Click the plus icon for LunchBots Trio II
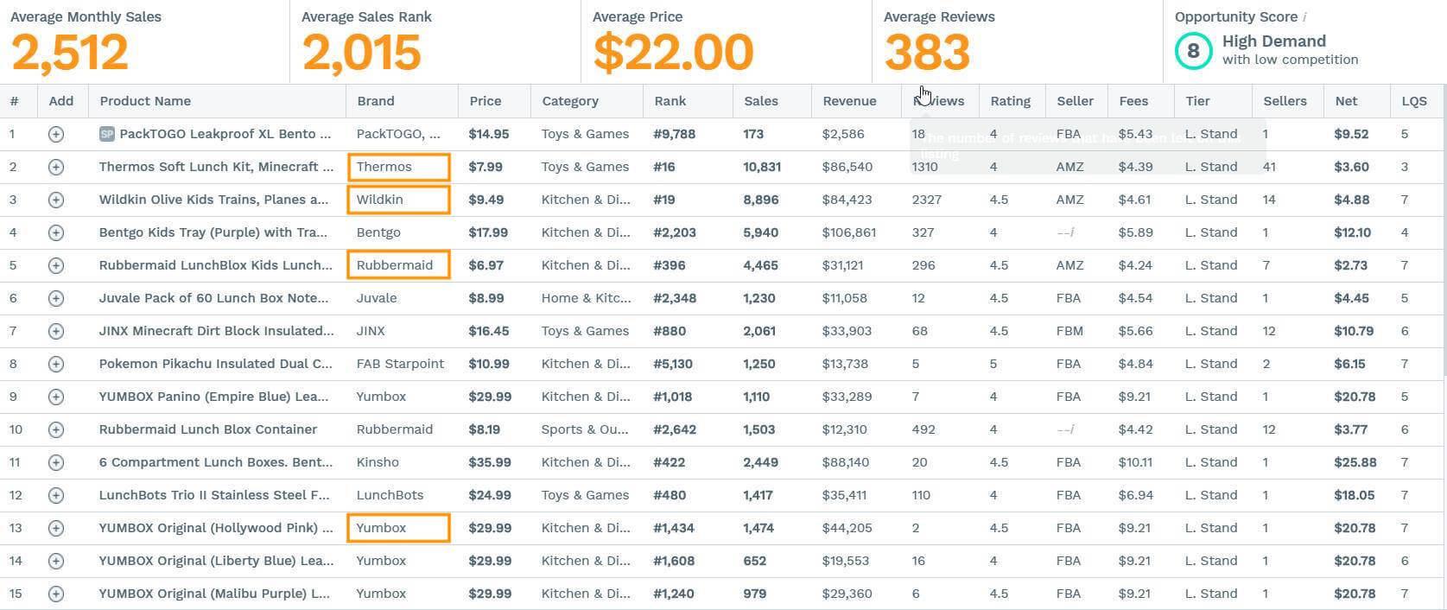The height and width of the screenshot is (610, 1447). (56, 495)
